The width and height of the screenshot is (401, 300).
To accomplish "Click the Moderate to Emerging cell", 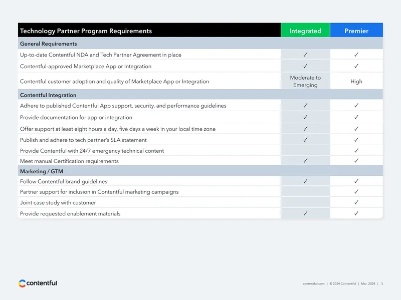I will 305,81.
